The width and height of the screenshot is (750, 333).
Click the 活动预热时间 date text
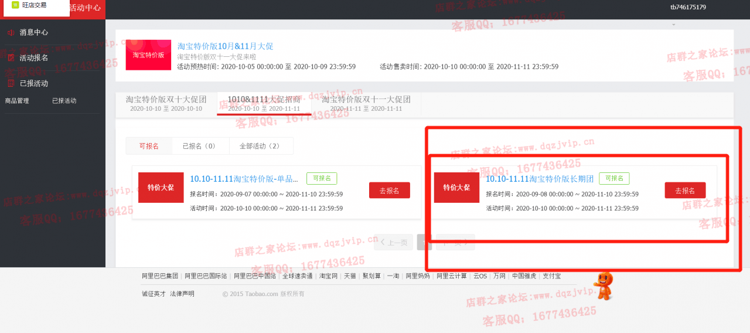click(267, 67)
